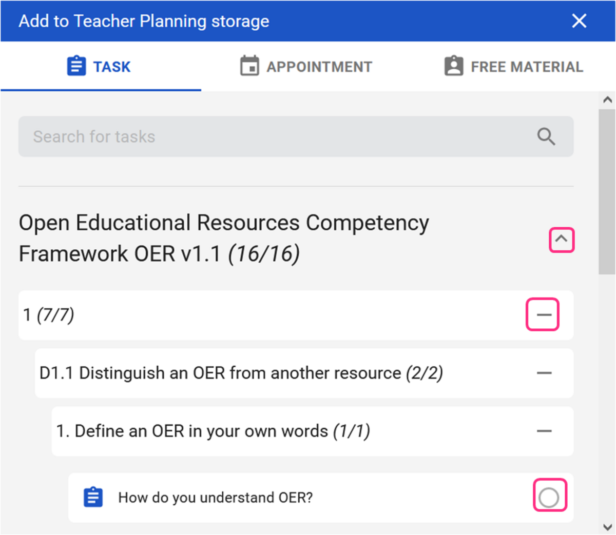The height and width of the screenshot is (535, 616).
Task: Click the Free Material badge icon
Action: [x=454, y=66]
